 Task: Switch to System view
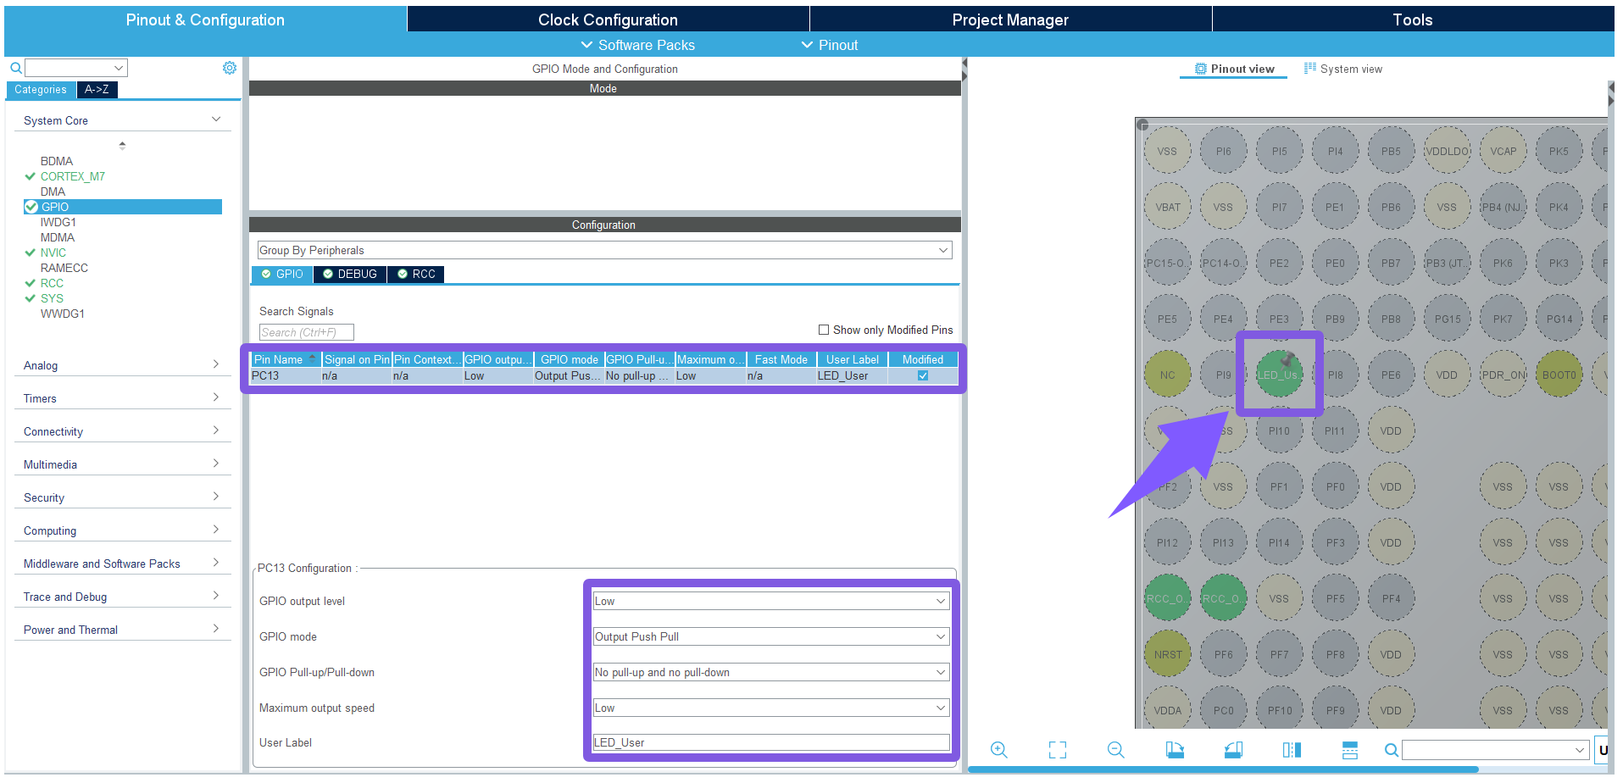click(1343, 69)
